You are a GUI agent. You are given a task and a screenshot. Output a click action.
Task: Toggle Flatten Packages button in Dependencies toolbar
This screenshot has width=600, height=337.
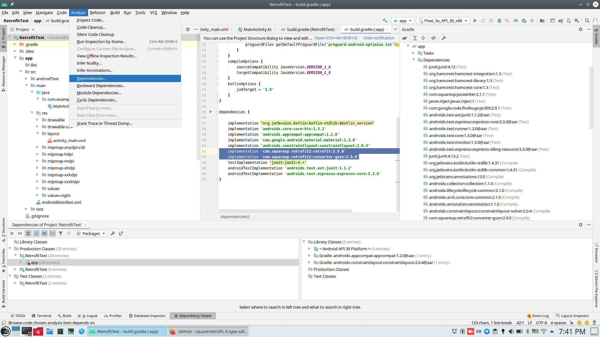(28, 233)
